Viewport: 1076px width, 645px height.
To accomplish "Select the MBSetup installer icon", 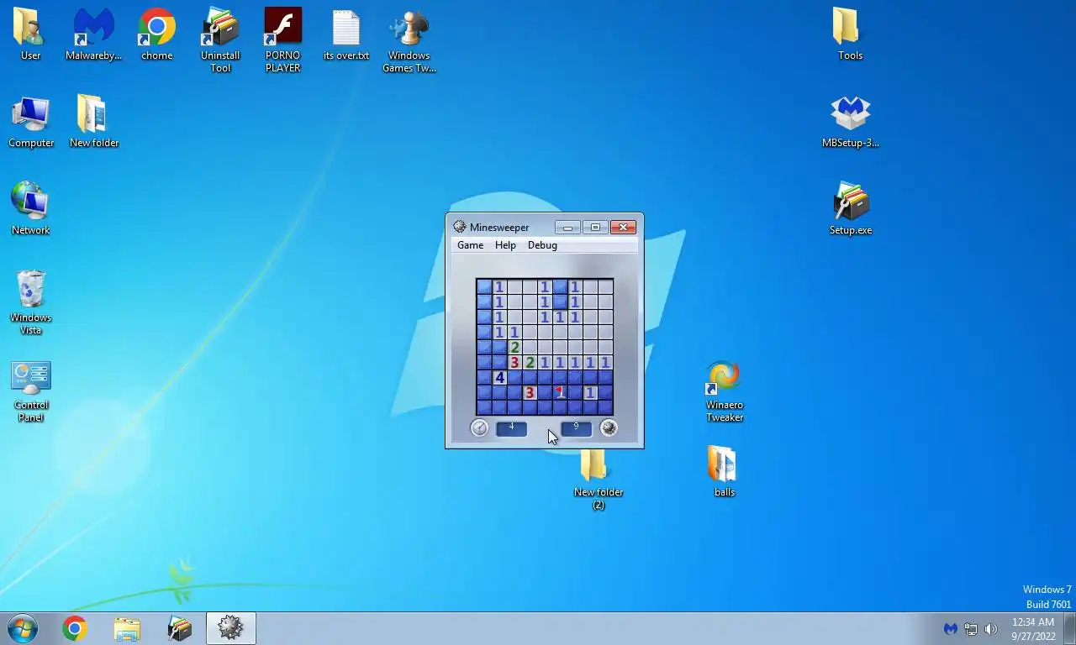I will [850, 122].
